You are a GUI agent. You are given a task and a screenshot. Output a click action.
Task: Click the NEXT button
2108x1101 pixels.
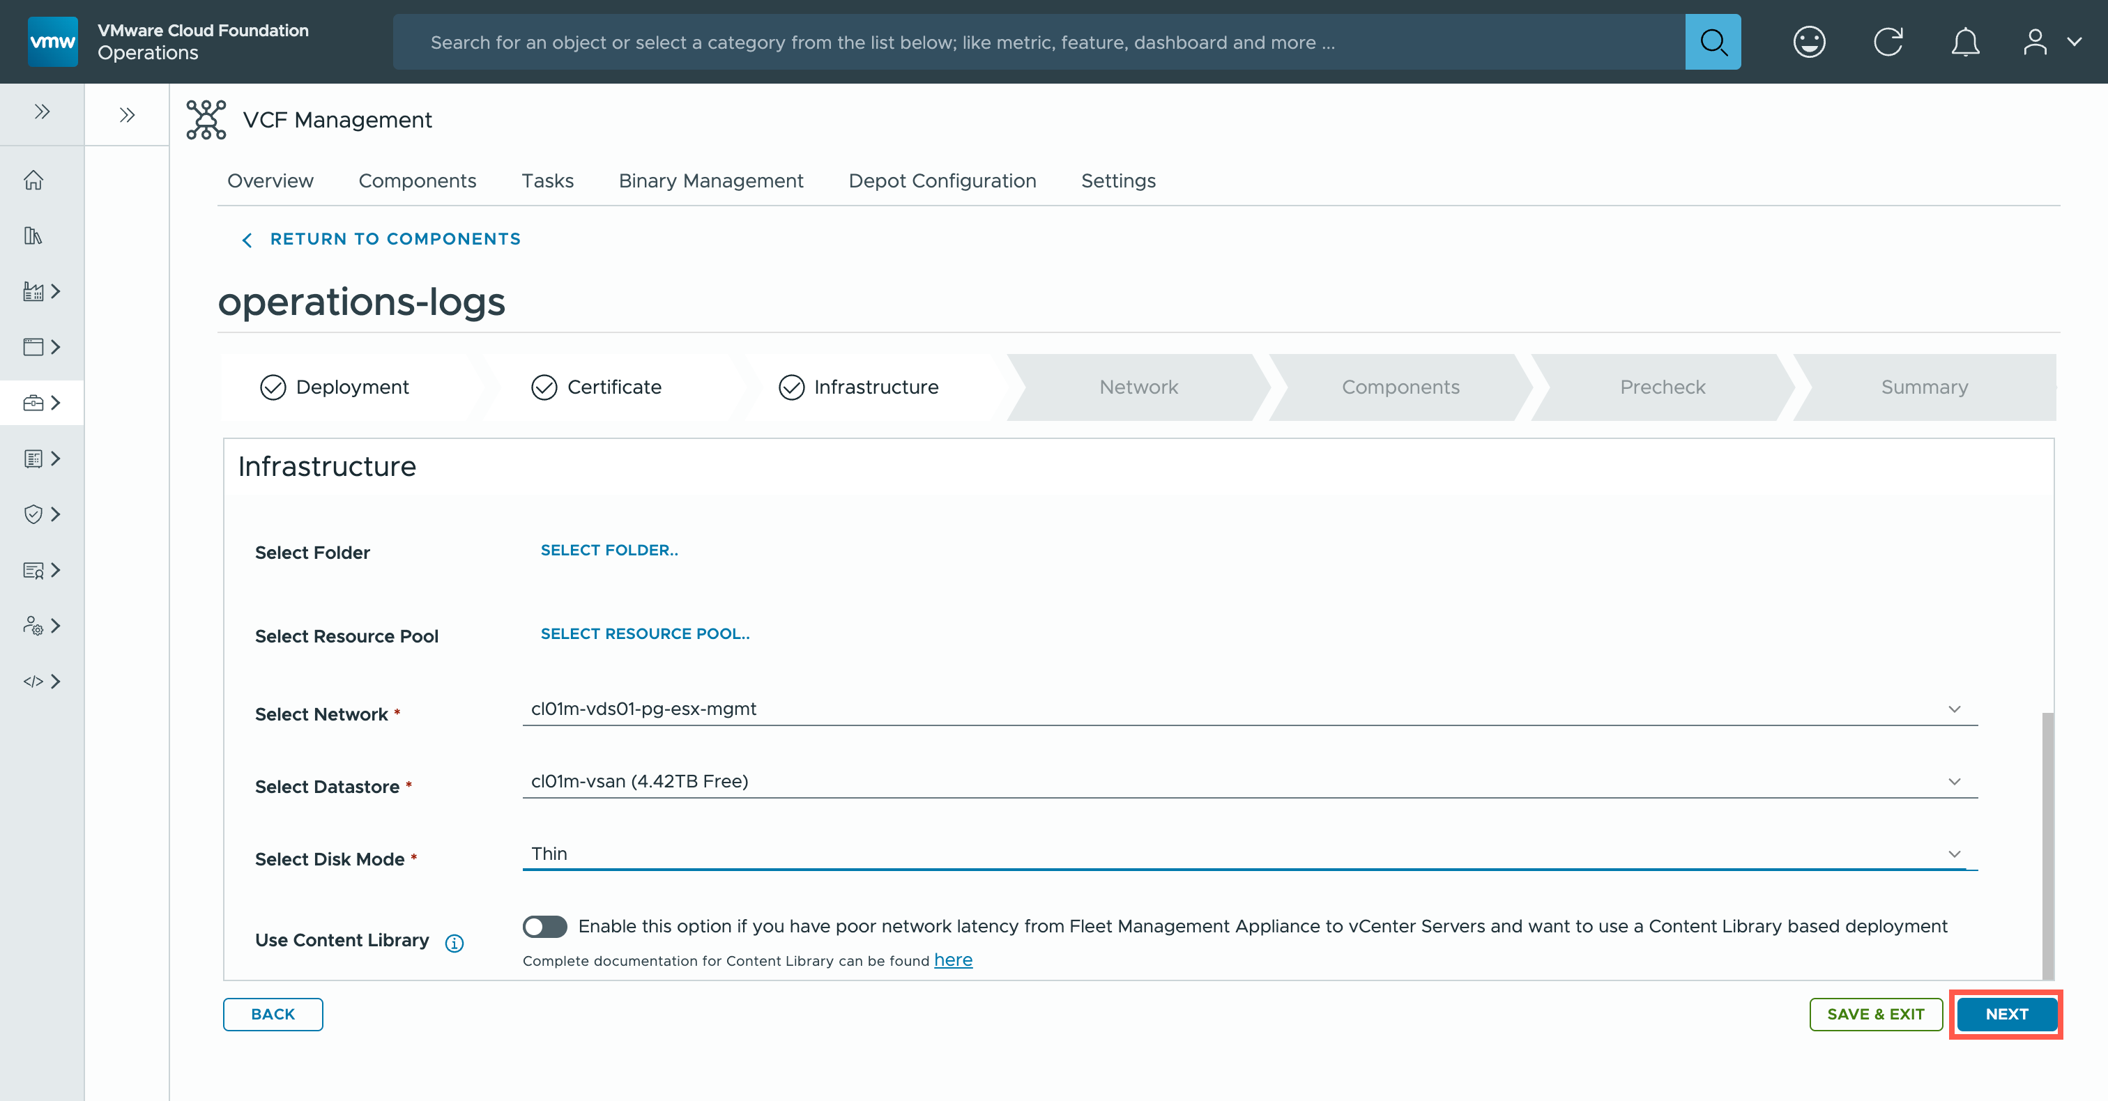pos(2006,1013)
